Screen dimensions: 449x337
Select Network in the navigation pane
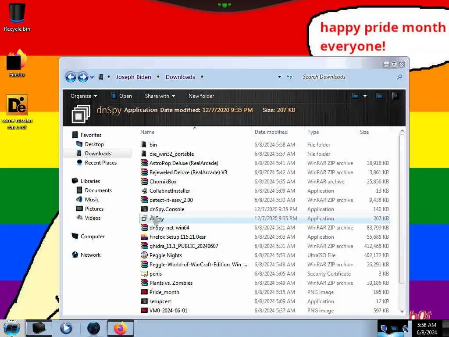86,255
